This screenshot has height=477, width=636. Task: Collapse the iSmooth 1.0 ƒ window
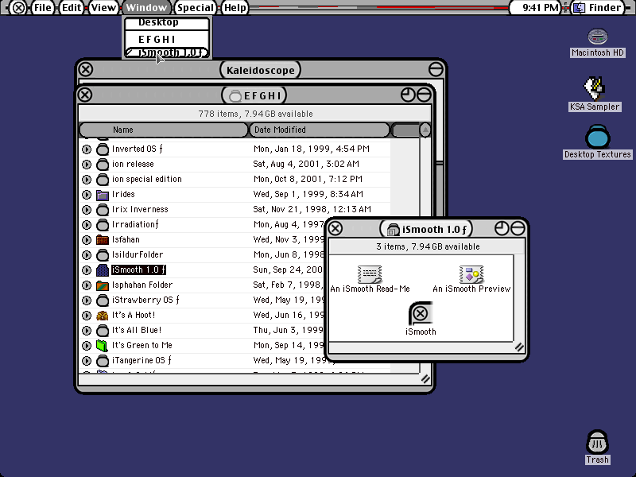point(518,228)
